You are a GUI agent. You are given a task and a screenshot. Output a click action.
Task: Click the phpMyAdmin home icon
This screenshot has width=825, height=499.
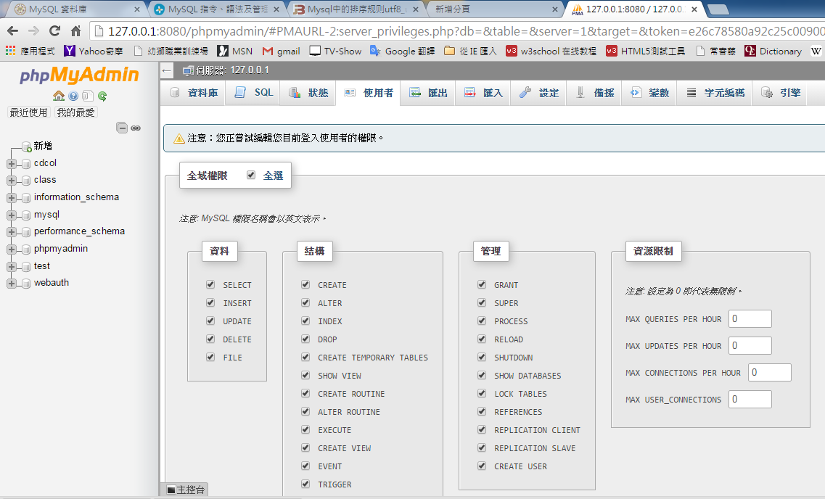58,96
